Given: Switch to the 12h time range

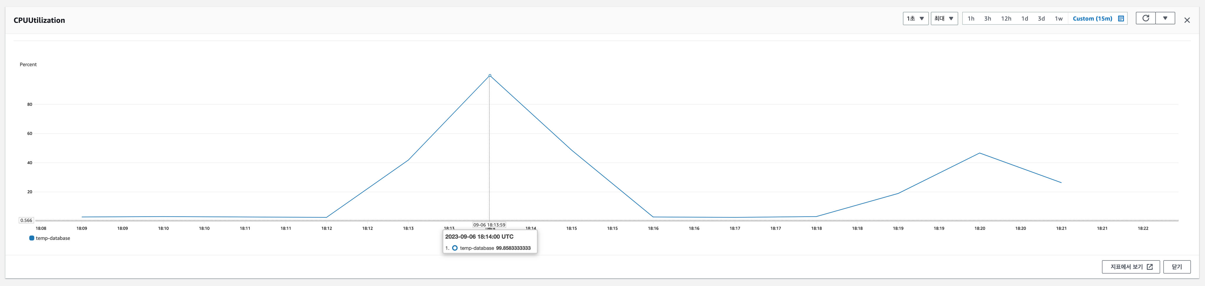Looking at the screenshot, I should click(1006, 19).
